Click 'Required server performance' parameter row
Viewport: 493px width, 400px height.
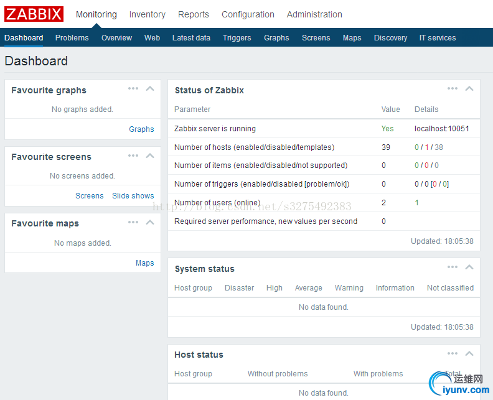pyautogui.click(x=324, y=221)
